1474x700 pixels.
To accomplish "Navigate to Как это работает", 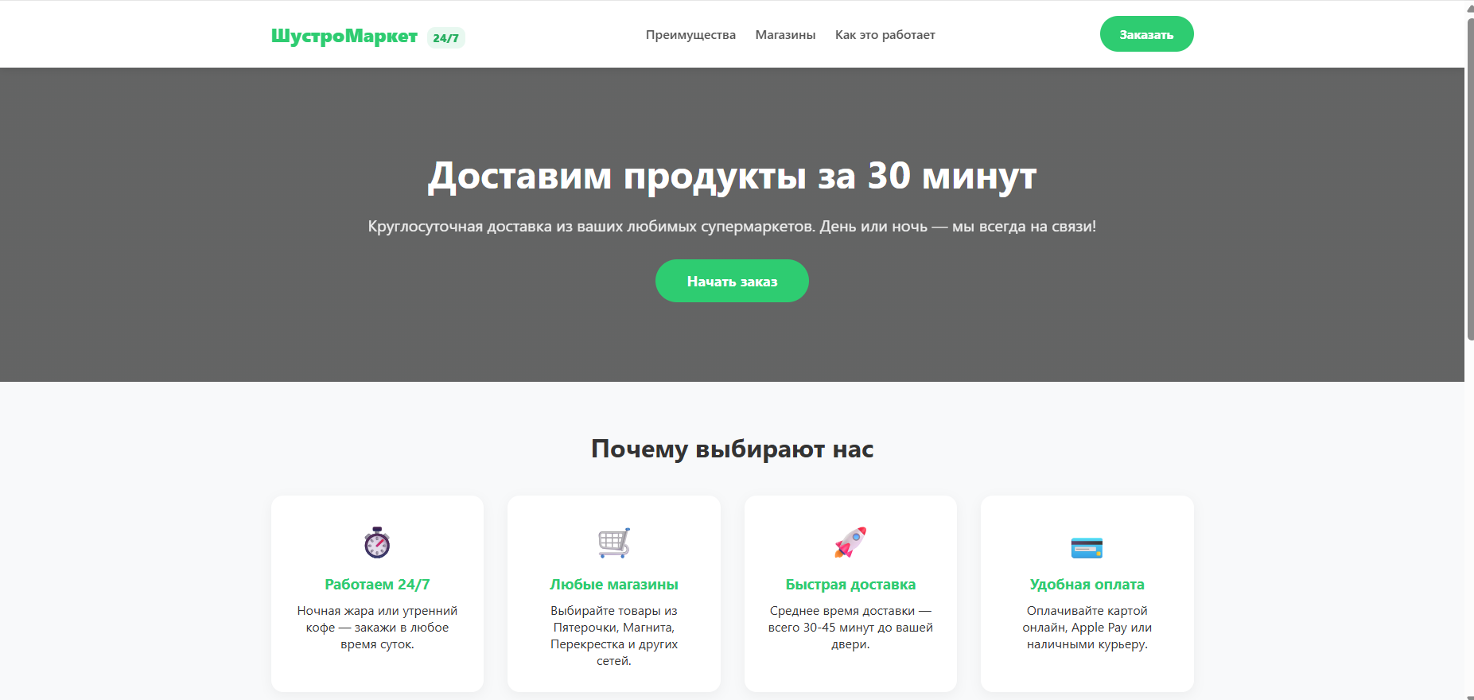I will [885, 35].
